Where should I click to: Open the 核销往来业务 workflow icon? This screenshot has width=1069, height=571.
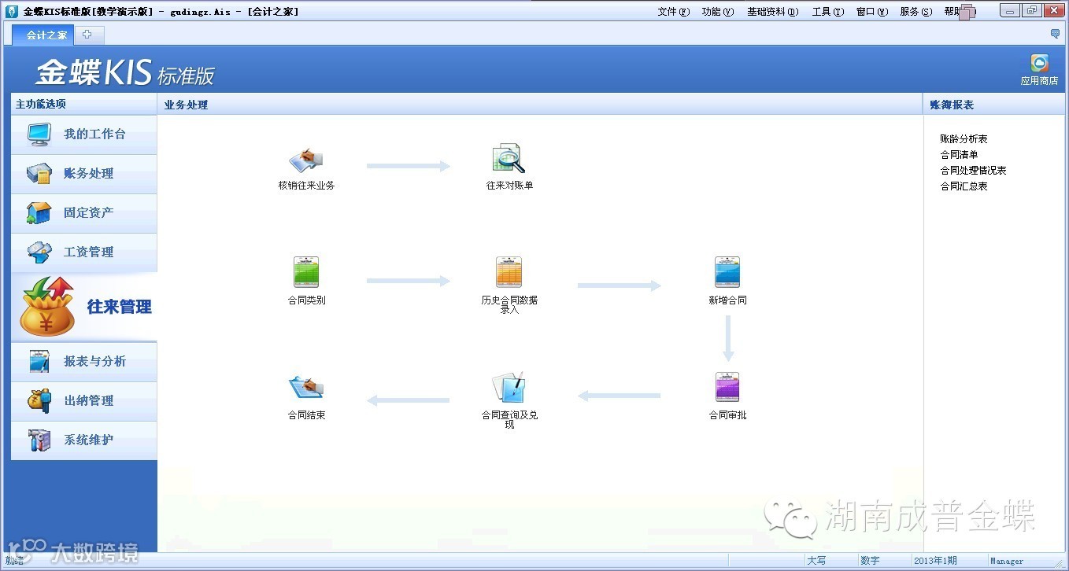click(x=306, y=160)
